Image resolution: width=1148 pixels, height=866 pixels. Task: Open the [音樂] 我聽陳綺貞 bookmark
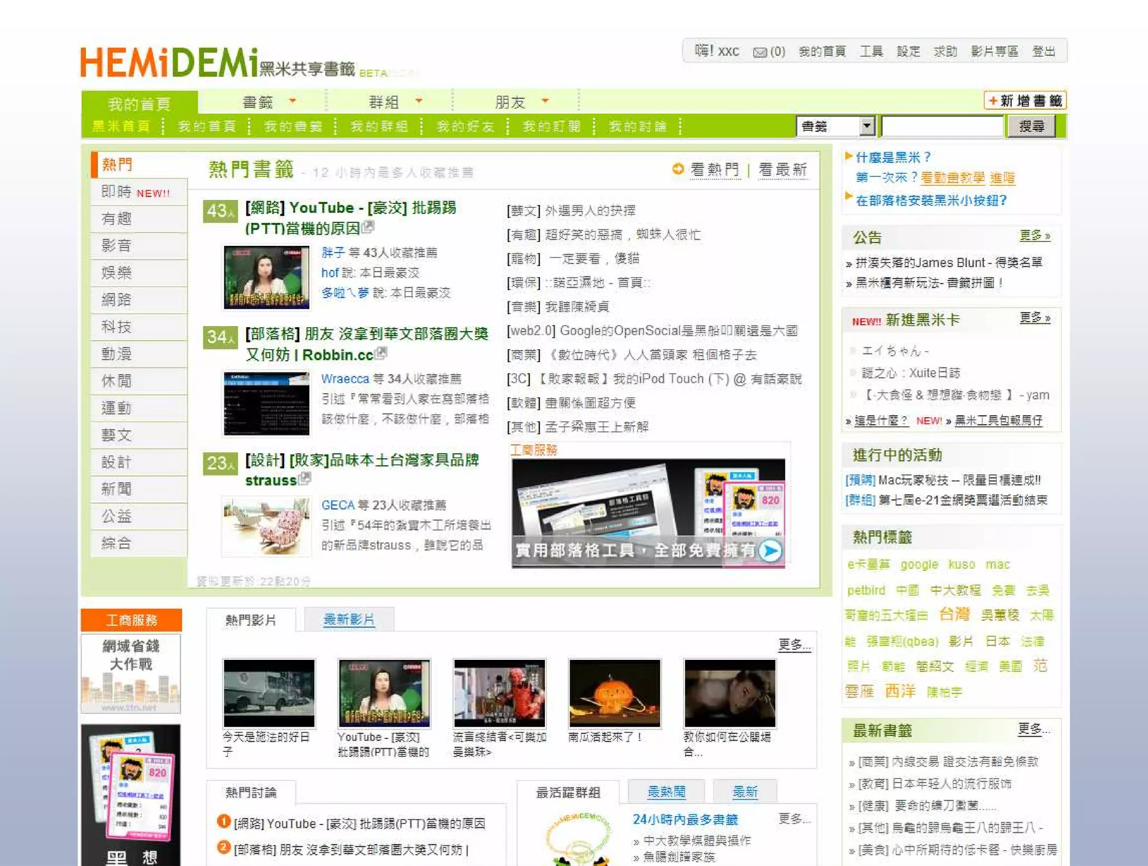pyautogui.click(x=558, y=307)
